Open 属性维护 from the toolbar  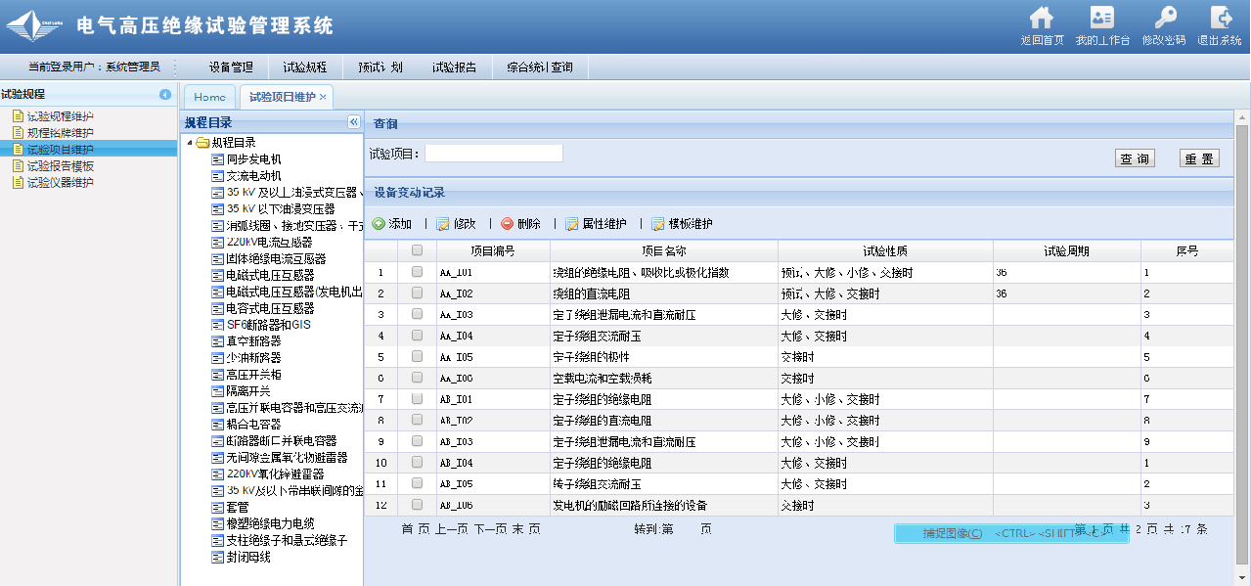coord(572,224)
